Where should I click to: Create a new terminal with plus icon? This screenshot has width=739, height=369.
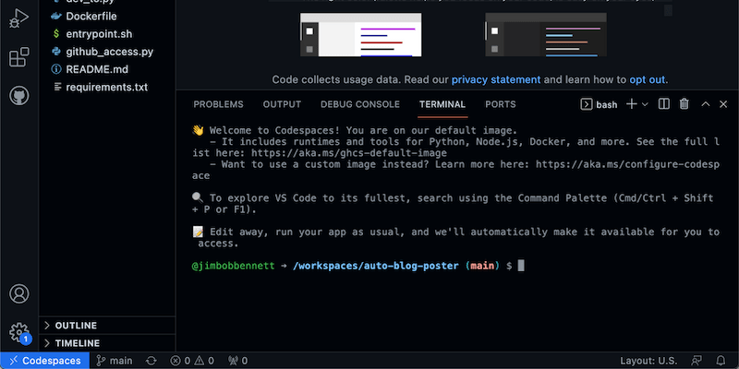[x=632, y=104]
